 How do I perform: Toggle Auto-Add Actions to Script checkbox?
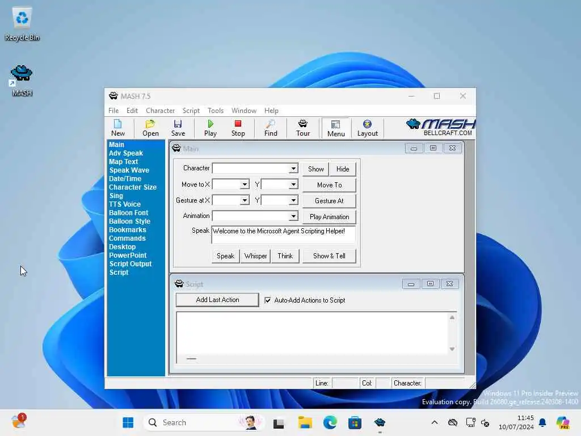coord(268,300)
